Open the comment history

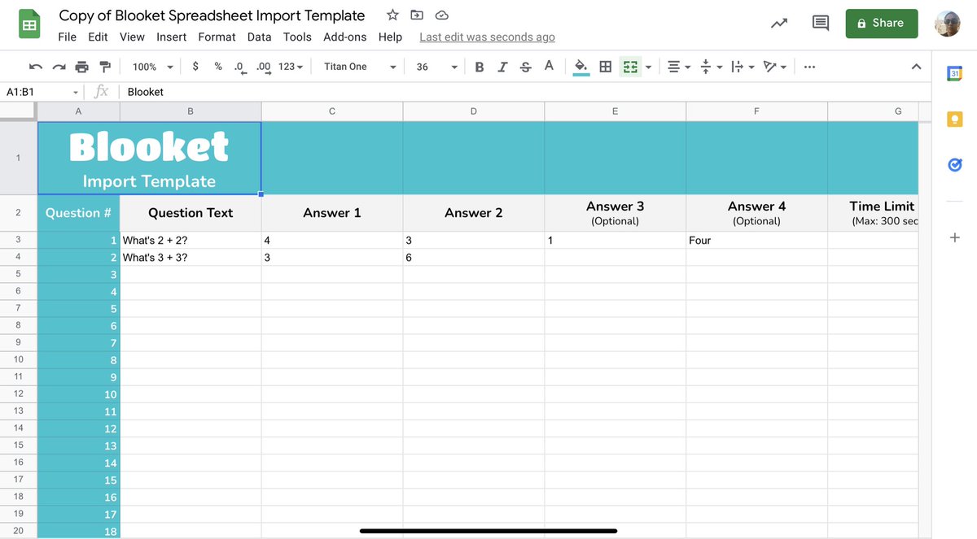(821, 24)
